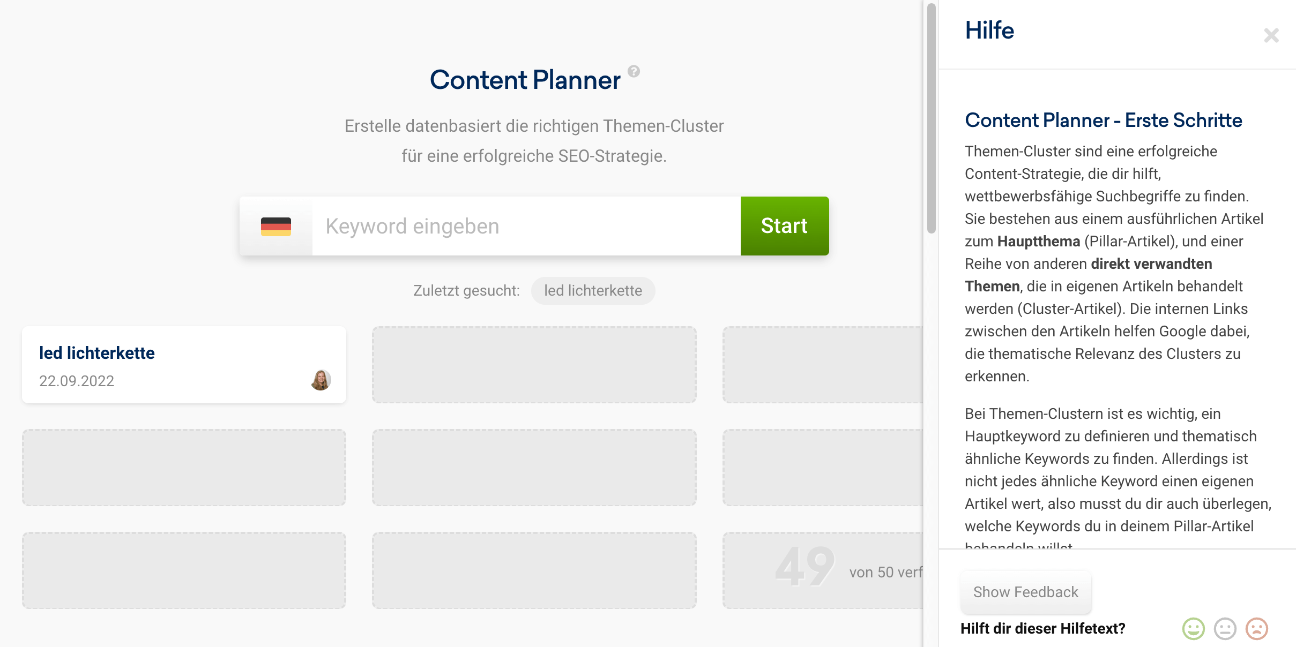This screenshot has width=1296, height=647.
Task: Click the Keyword eingeben input field
Action: click(x=525, y=227)
